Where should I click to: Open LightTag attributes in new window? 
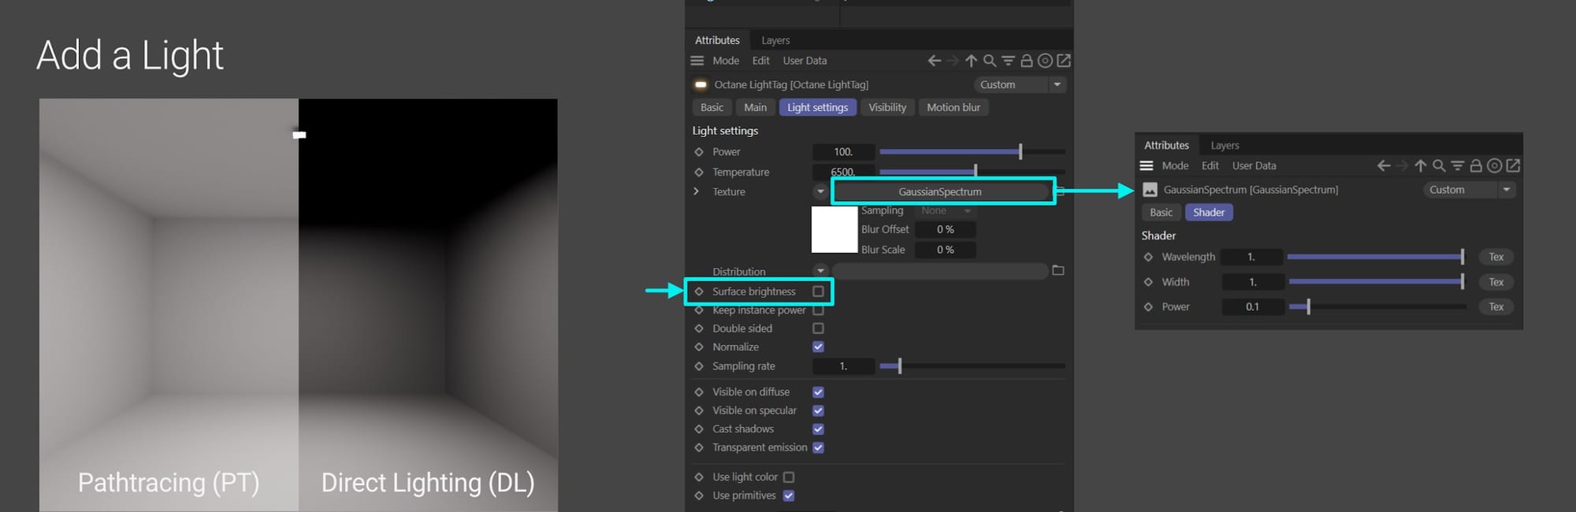(x=1063, y=61)
